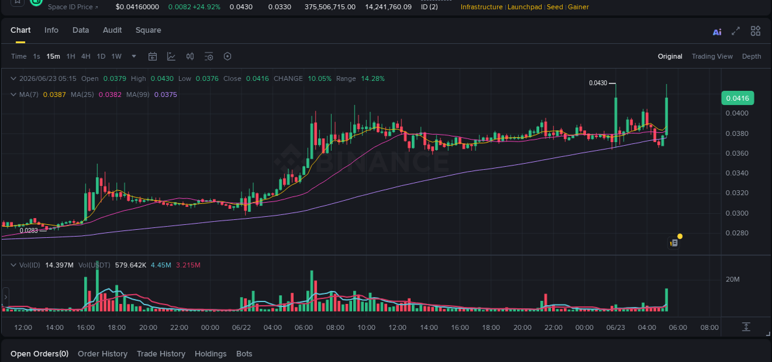Open the Bots tab

pos(244,354)
